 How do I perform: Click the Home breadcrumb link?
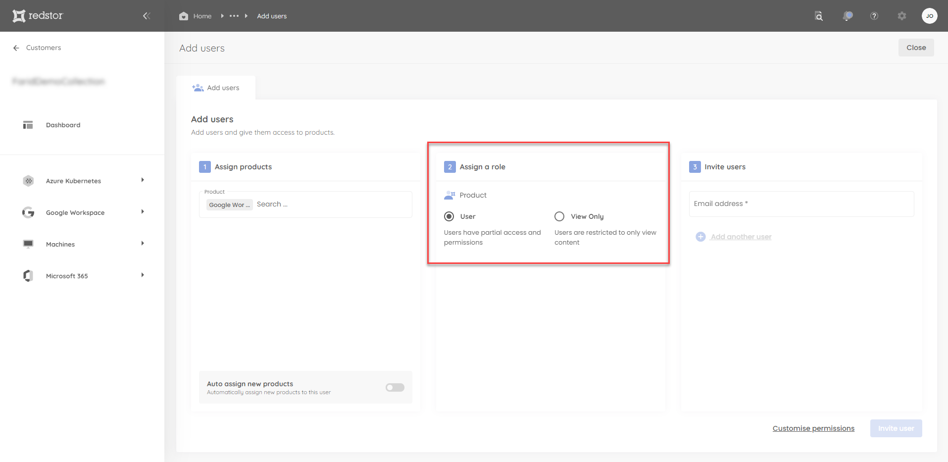202,16
